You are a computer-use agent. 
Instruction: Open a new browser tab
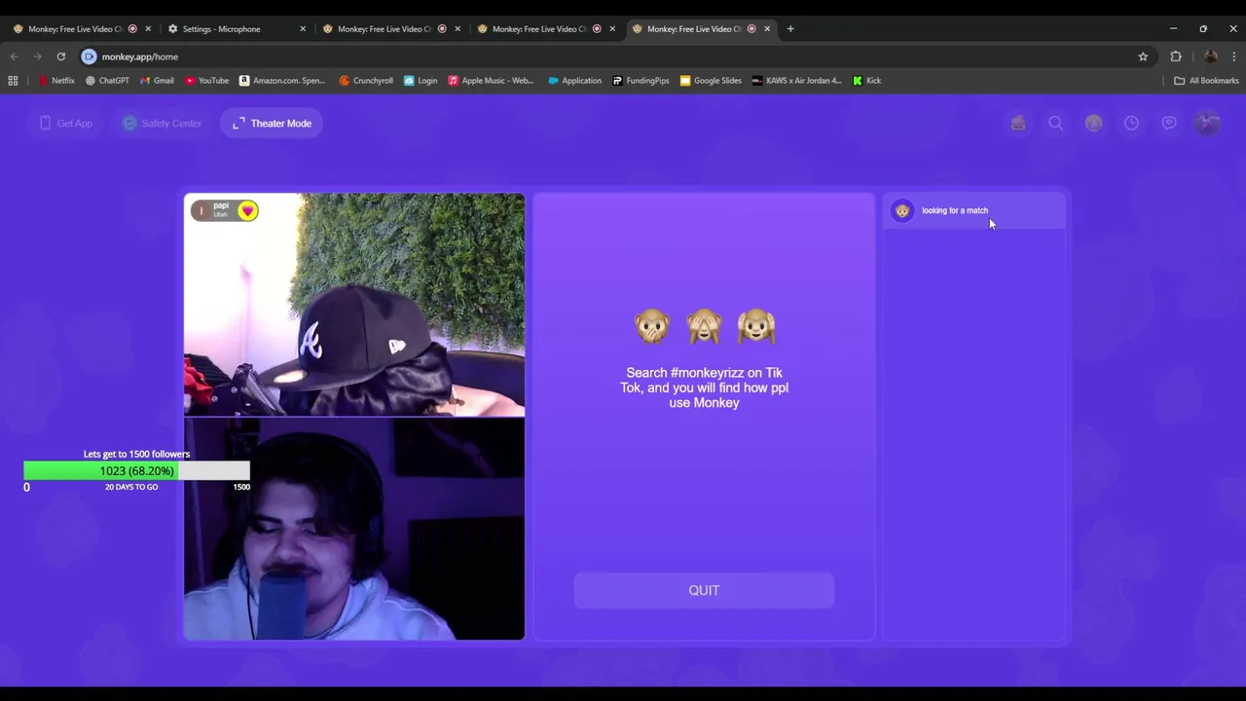(x=790, y=29)
